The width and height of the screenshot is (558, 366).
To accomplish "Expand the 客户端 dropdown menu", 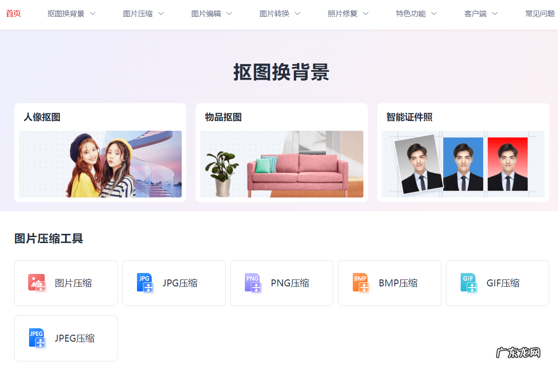I will point(476,13).
